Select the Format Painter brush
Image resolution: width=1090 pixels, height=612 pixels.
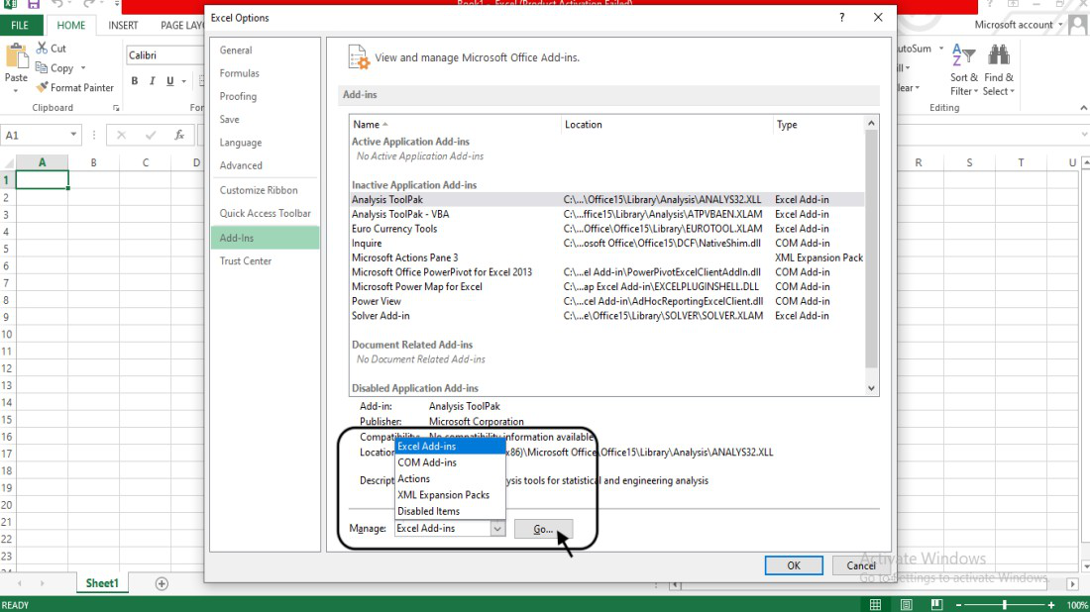[43, 87]
